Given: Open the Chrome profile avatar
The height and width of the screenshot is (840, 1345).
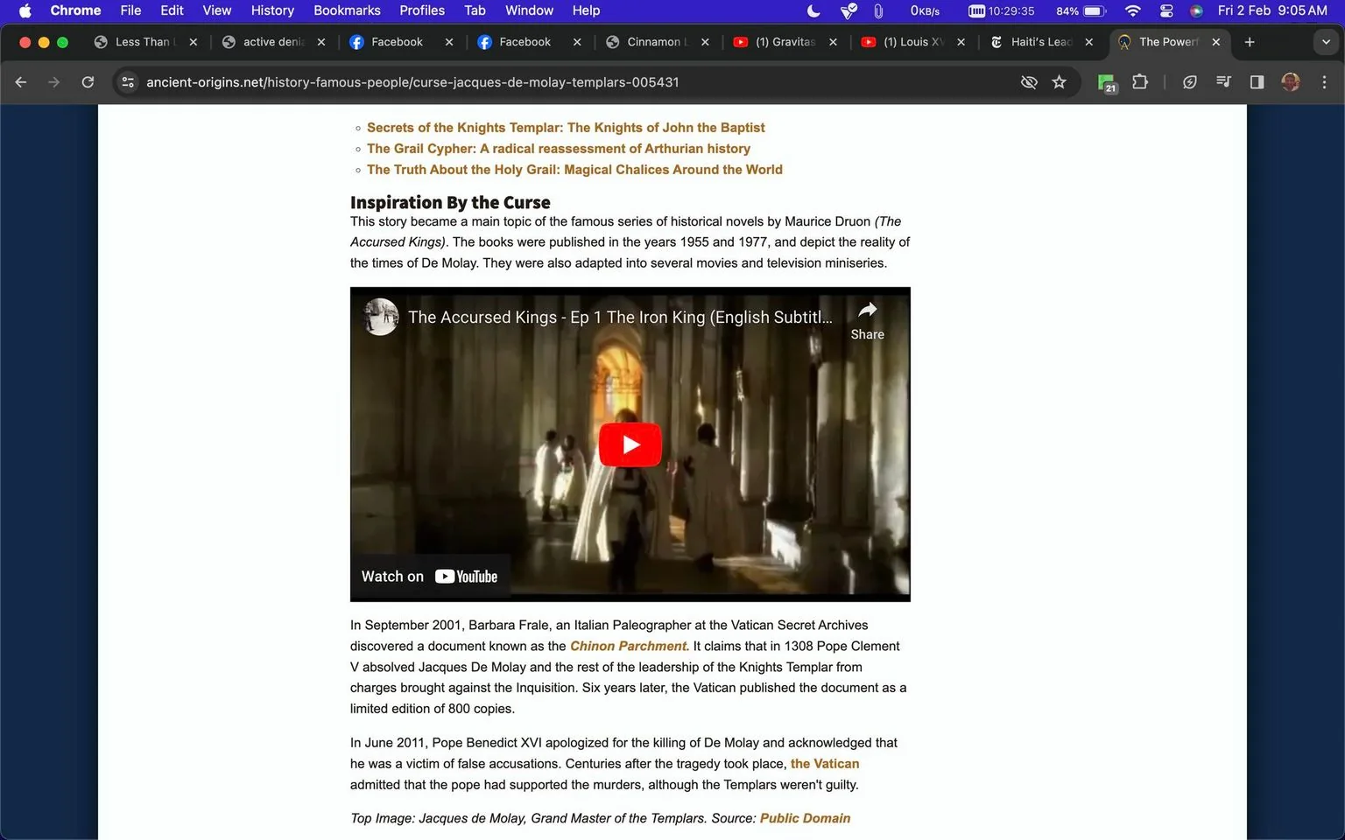Looking at the screenshot, I should pyautogui.click(x=1290, y=82).
